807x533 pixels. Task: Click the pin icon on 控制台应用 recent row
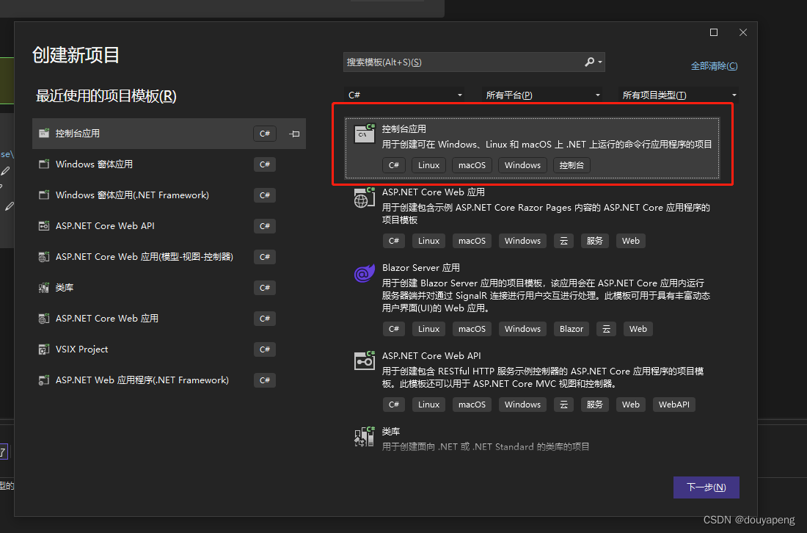294,134
